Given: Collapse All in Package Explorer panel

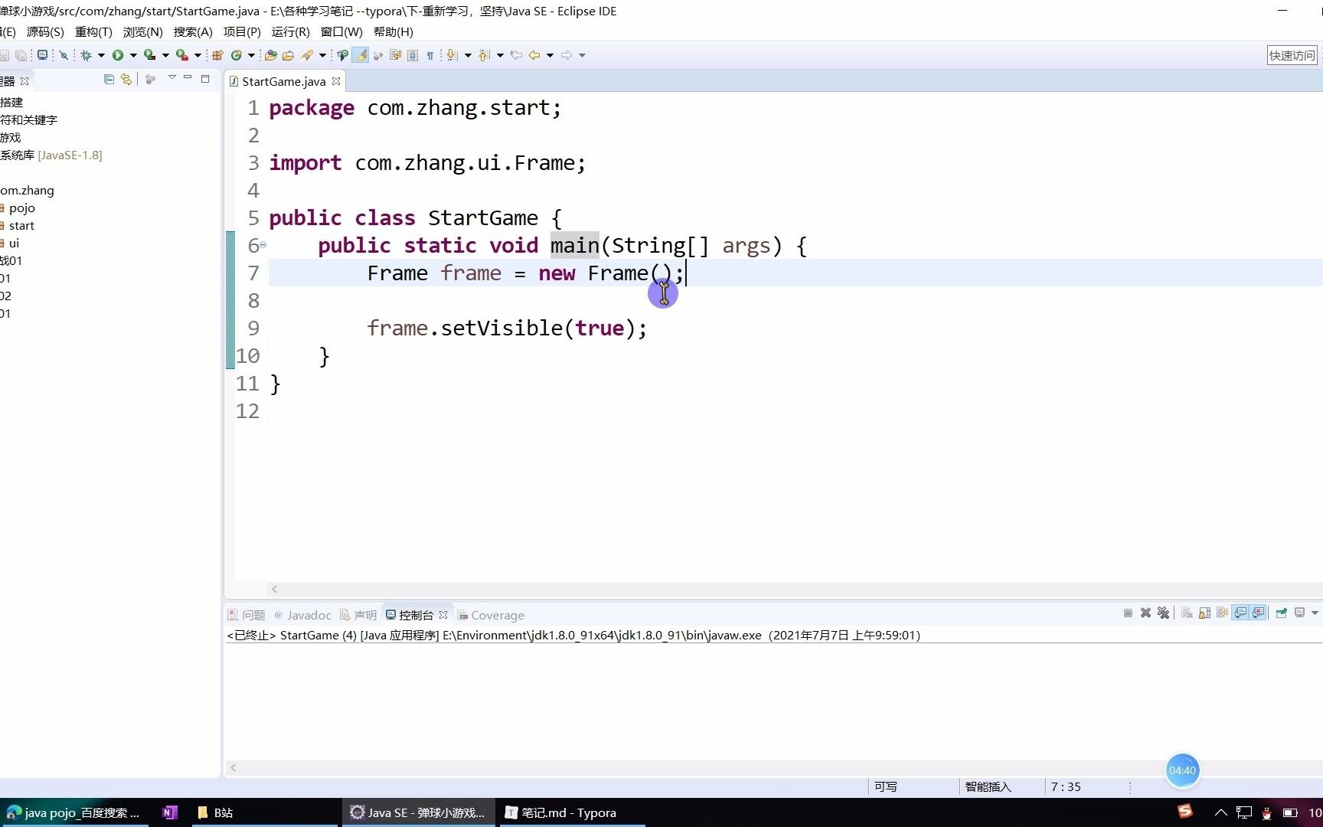Looking at the screenshot, I should [x=109, y=79].
